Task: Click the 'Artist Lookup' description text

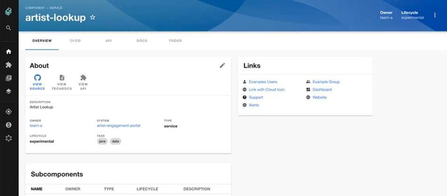Action: click(41, 107)
